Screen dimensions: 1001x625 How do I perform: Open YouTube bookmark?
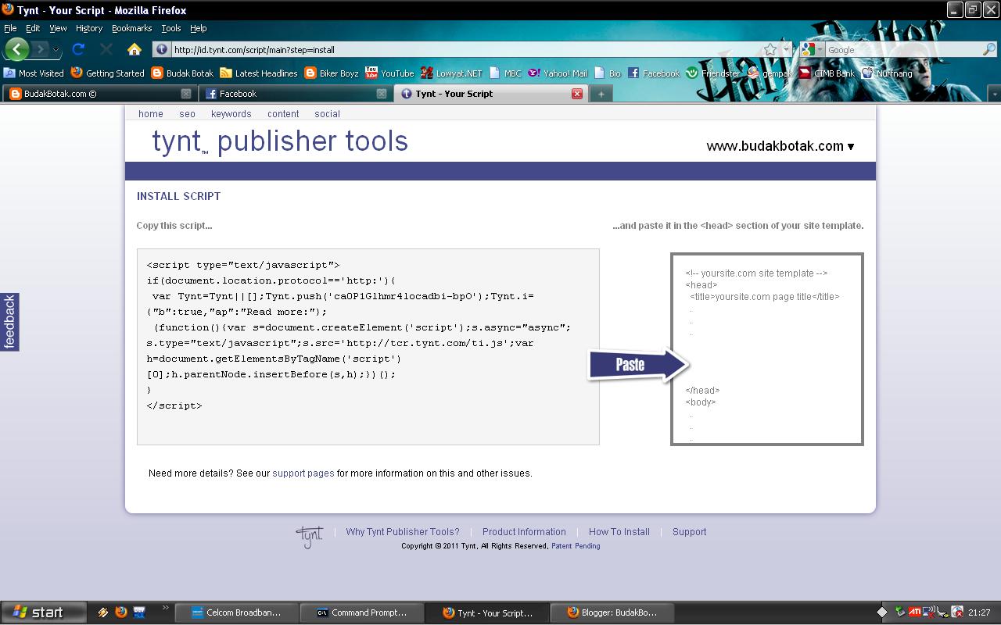(389, 73)
